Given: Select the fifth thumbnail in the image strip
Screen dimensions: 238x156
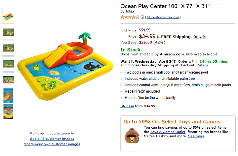Looking at the screenshot, I should pyautogui.click(x=8, y=80).
